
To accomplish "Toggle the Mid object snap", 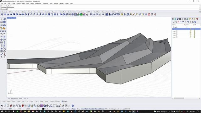I will [19, 101].
